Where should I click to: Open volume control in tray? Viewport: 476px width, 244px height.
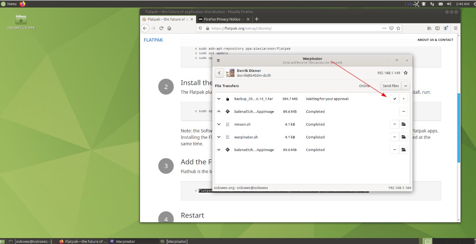click(x=449, y=4)
